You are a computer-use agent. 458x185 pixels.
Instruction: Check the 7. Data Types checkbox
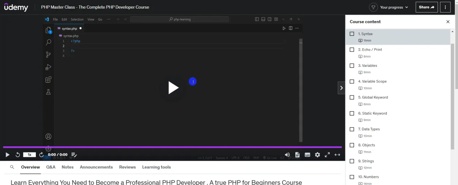(352, 129)
